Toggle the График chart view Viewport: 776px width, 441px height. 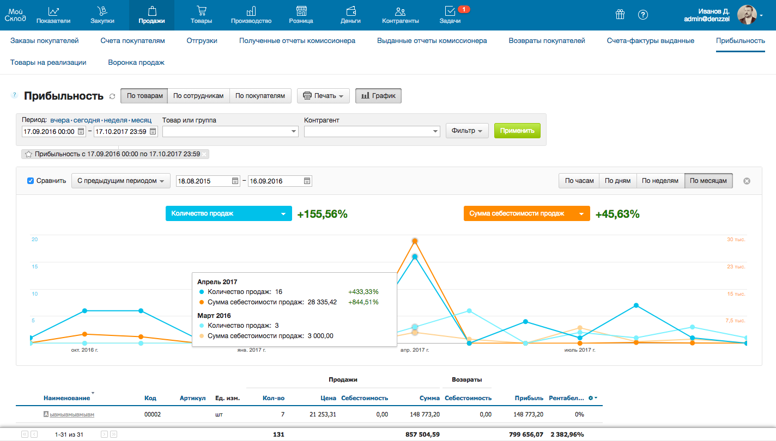(x=379, y=96)
